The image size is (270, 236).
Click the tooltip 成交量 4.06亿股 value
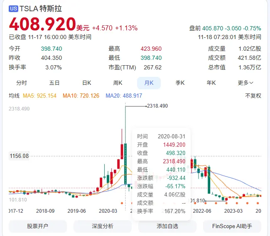(175, 194)
